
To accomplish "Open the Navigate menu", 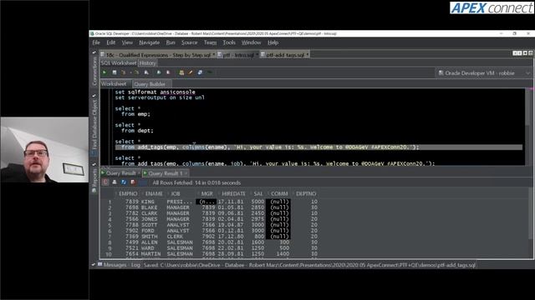I will pyautogui.click(x=149, y=42).
